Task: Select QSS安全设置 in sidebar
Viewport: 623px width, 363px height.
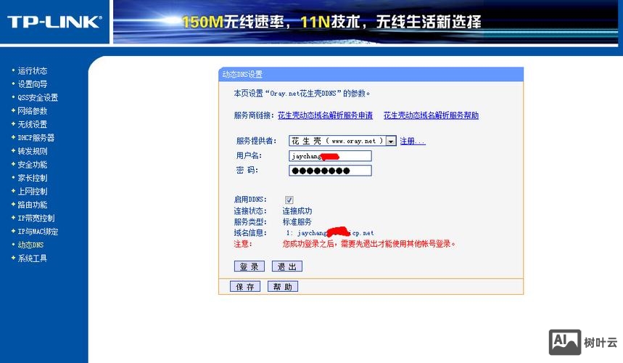Action: (38, 97)
